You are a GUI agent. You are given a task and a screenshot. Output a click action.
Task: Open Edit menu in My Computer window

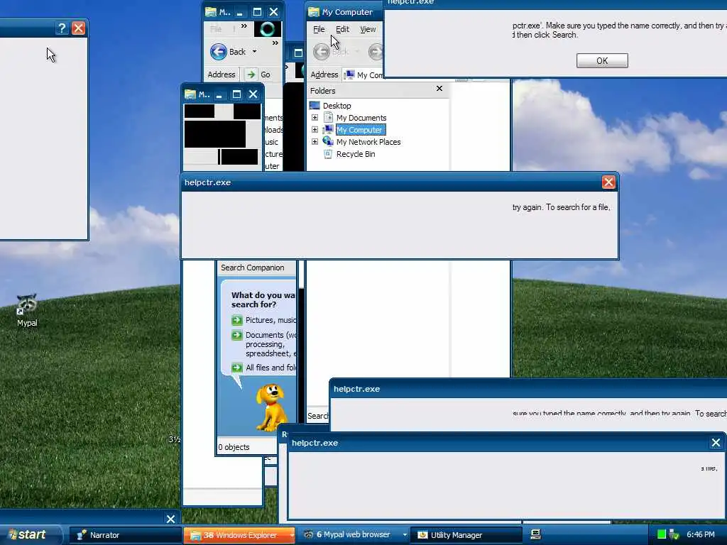coord(342,29)
